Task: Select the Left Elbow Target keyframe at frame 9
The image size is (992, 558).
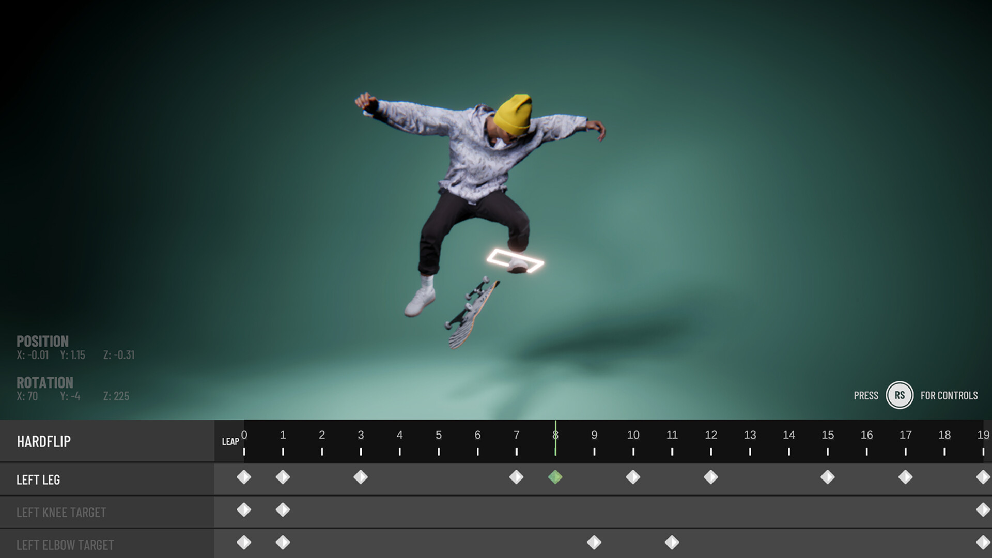Action: coord(594,543)
